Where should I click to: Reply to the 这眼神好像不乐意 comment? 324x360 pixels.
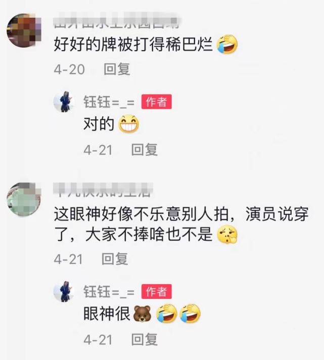pos(115,259)
